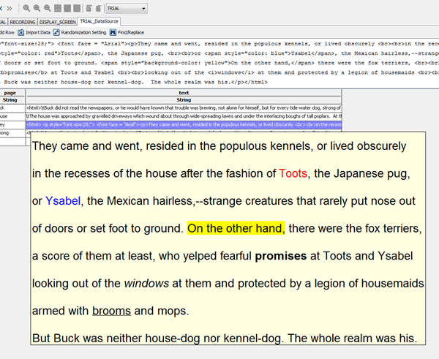Click the zoom in magnifier icon
Viewport: 439px width, 359px height.
(x=37, y=8)
